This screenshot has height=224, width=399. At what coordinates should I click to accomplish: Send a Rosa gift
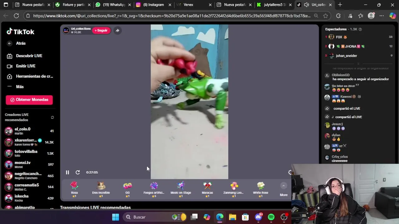pos(74,189)
